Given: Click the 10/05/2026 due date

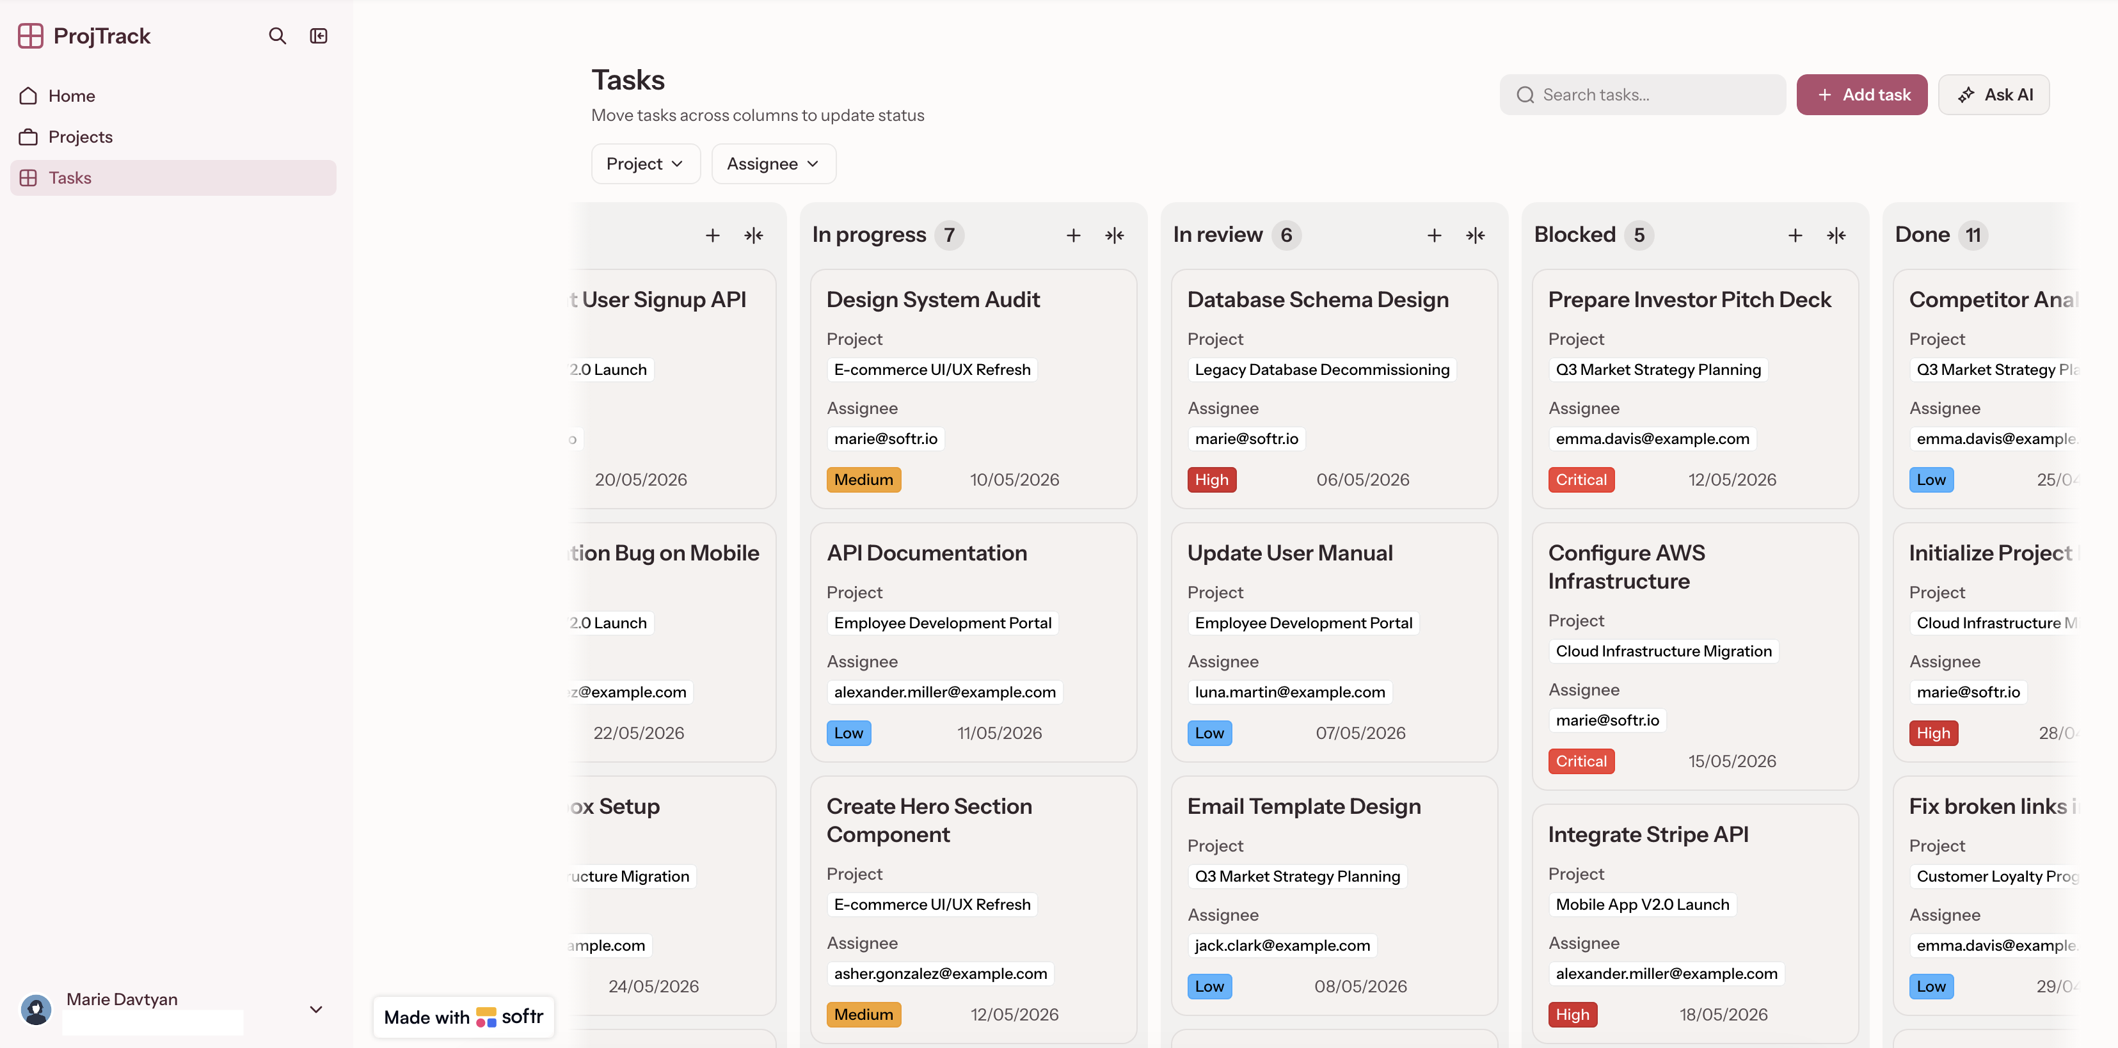Looking at the screenshot, I should 1014,479.
